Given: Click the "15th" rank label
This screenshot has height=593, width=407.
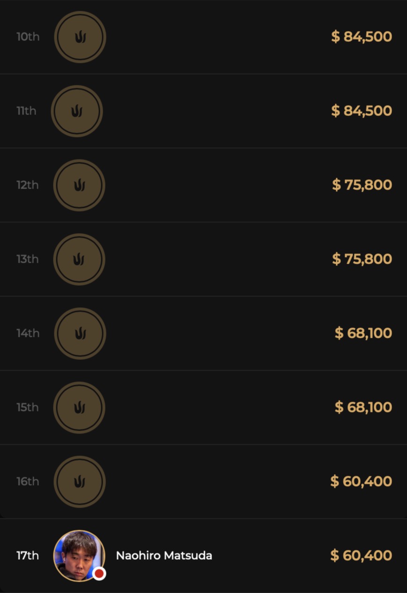Looking at the screenshot, I should click(28, 408).
